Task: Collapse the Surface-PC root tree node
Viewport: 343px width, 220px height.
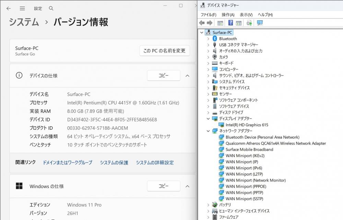Action: [202, 32]
